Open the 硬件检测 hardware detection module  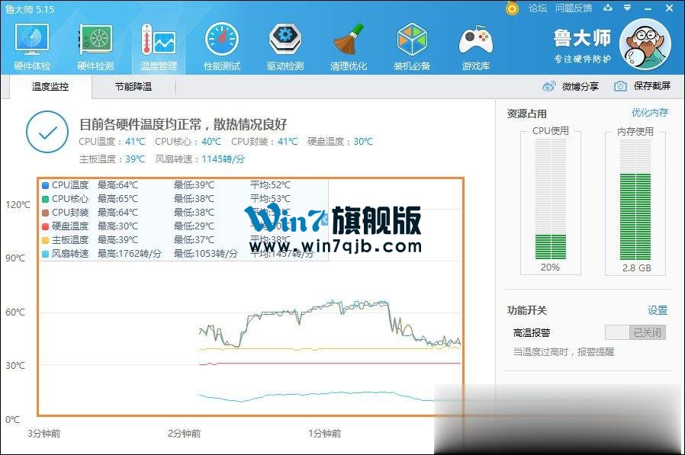tap(95, 47)
